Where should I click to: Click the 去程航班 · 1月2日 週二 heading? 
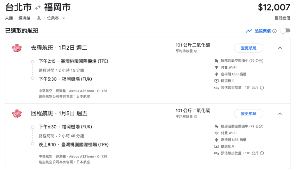point(59,48)
